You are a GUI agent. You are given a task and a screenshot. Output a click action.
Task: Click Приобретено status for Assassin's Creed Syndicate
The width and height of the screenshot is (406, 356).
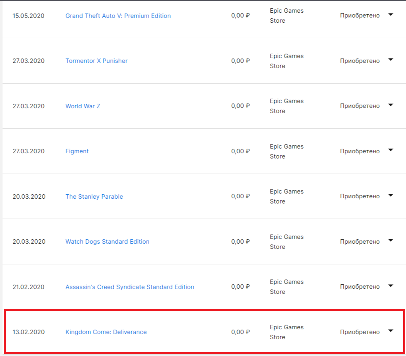point(360,287)
